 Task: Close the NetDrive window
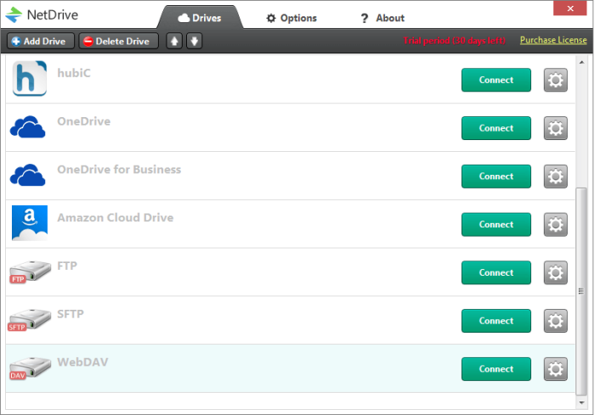[570, 8]
